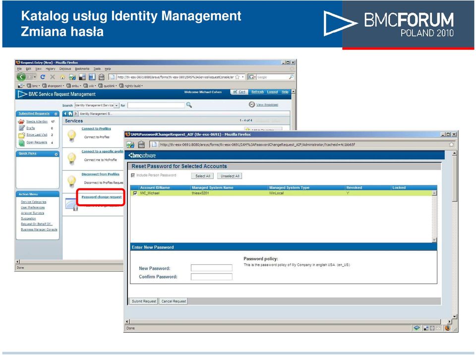Image resolution: width=476 pixels, height=355 pixels.
Task: Open the File menu
Action: (19, 69)
